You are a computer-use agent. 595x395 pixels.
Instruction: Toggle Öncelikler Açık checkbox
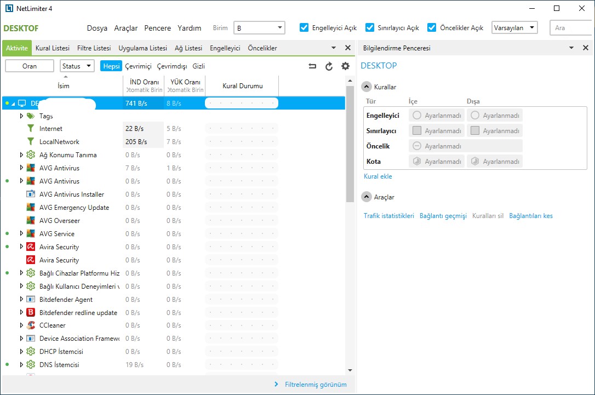click(x=431, y=27)
